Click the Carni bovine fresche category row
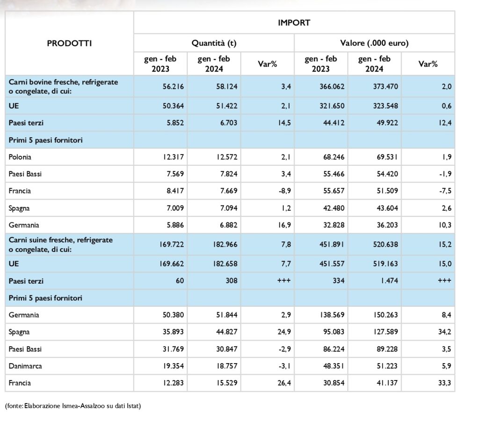The image size is (479, 425). point(63,86)
